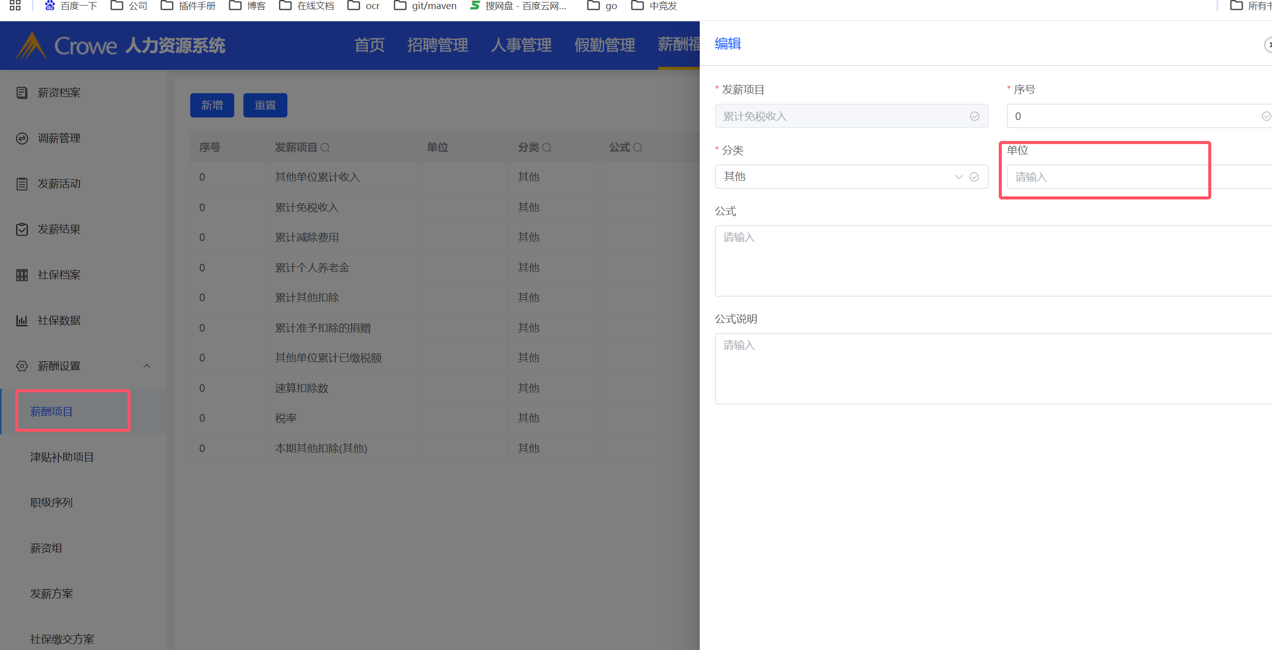Collapse the 薪酬设置 menu chevron
Image resolution: width=1272 pixels, height=650 pixels.
(147, 366)
